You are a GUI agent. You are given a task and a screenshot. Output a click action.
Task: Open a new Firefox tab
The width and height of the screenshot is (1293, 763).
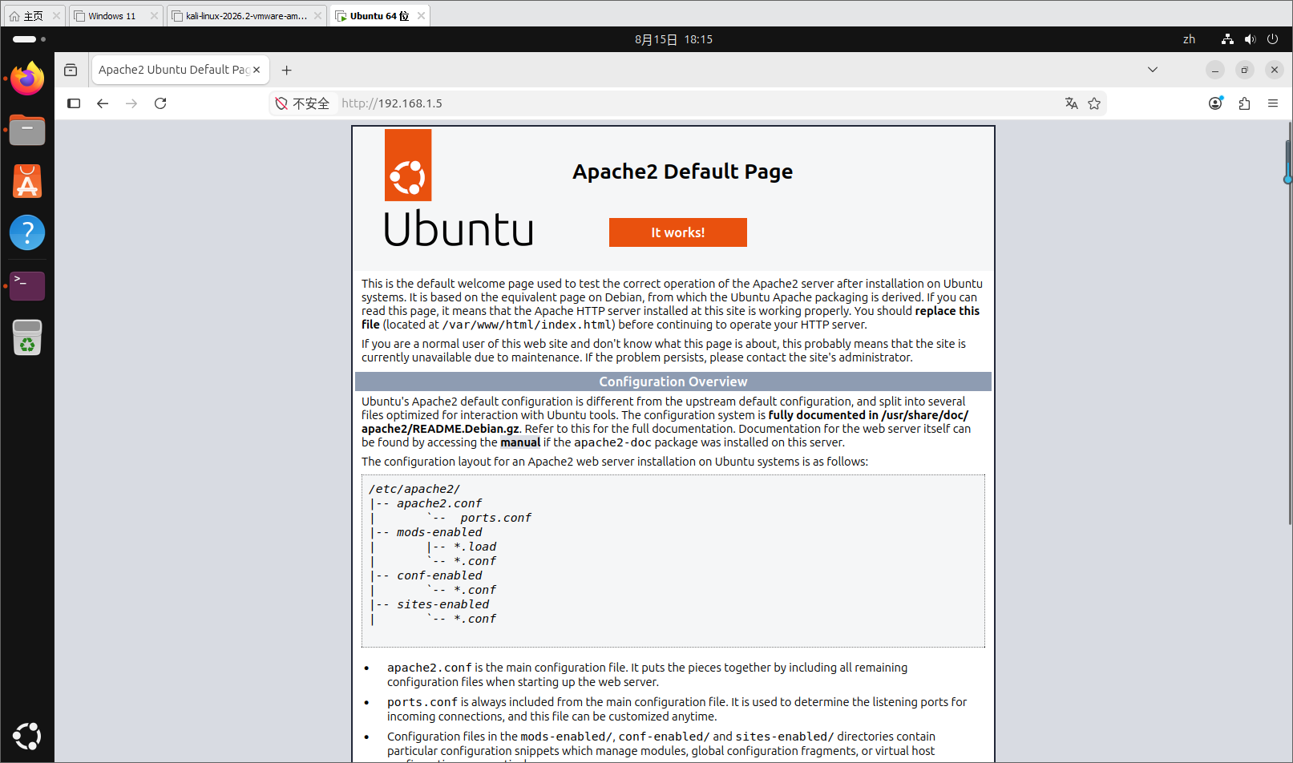click(286, 70)
